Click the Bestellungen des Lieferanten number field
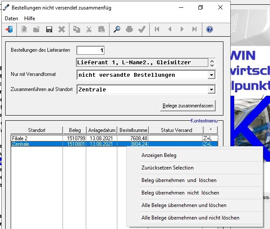The width and height of the screenshot is (270, 229). click(91, 50)
